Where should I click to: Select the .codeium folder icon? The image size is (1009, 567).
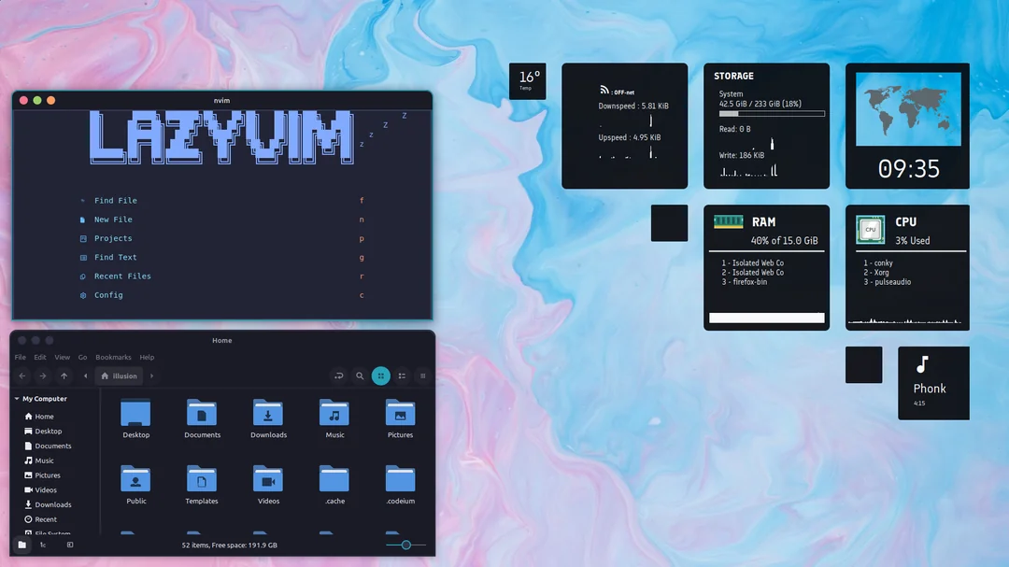pos(400,479)
